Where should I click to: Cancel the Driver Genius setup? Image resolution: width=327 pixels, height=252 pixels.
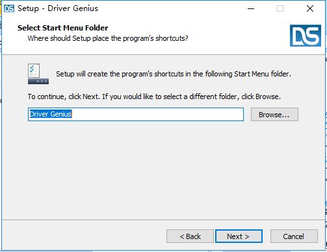pyautogui.click(x=294, y=236)
